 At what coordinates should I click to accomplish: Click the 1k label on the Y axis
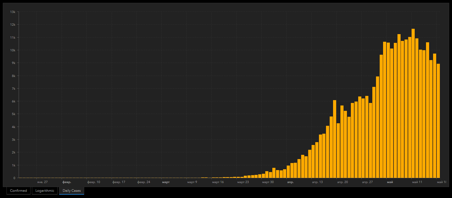point(13,165)
